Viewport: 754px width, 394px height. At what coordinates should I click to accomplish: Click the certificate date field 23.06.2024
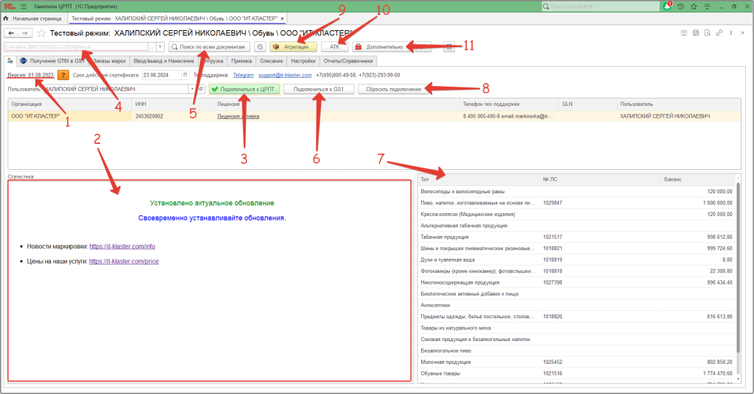click(x=161, y=75)
